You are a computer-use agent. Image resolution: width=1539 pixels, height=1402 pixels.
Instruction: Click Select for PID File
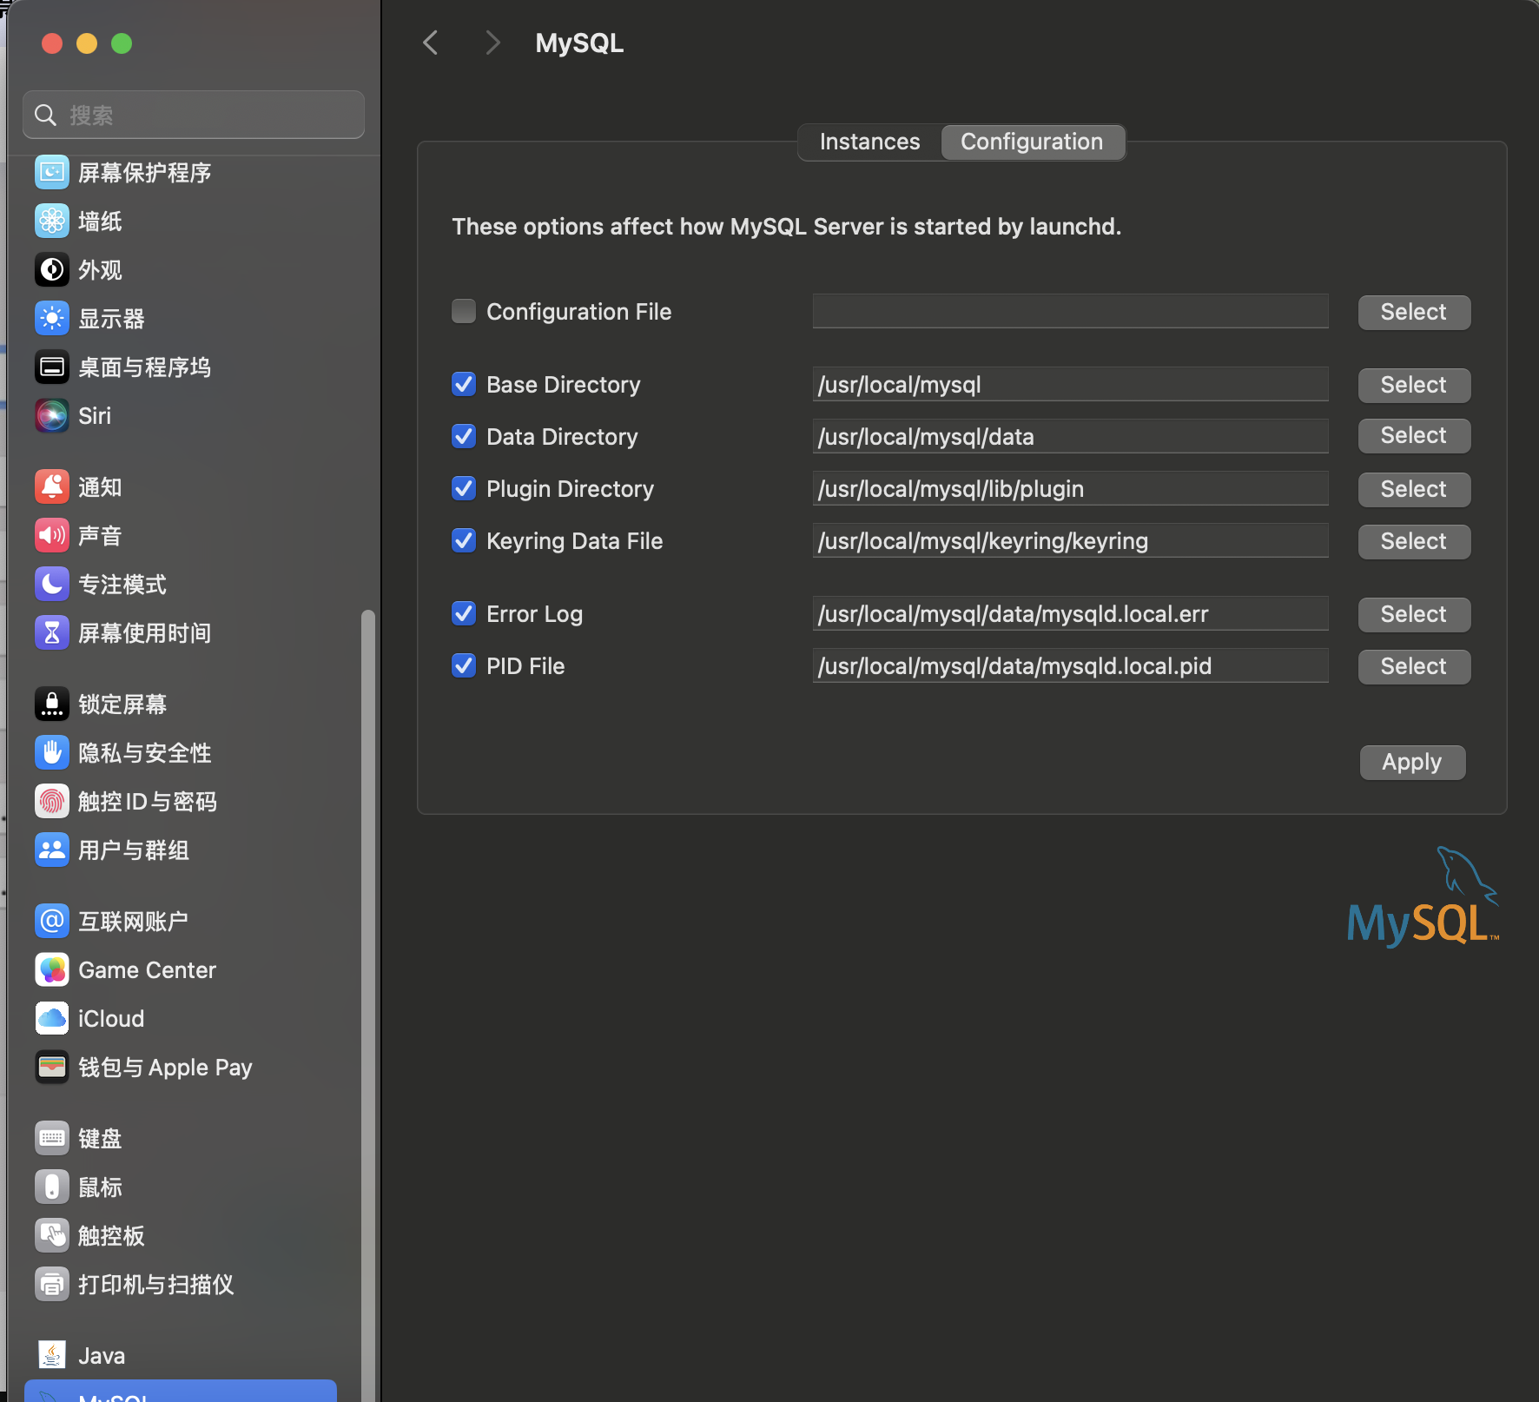1414,666
